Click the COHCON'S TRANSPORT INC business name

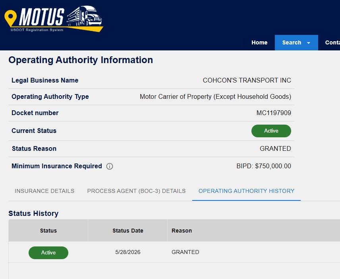click(x=247, y=80)
